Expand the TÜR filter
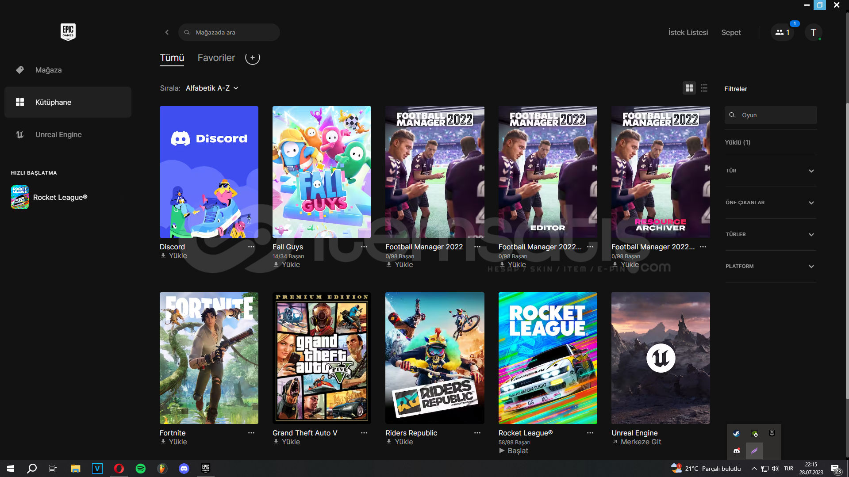This screenshot has height=477, width=849. (x=770, y=171)
